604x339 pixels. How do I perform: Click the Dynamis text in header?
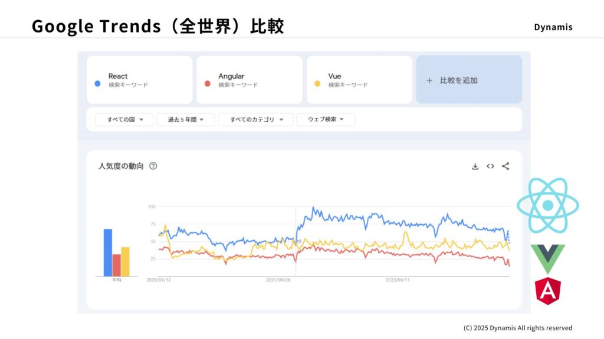(x=553, y=27)
